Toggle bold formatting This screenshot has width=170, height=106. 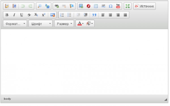(7, 15)
